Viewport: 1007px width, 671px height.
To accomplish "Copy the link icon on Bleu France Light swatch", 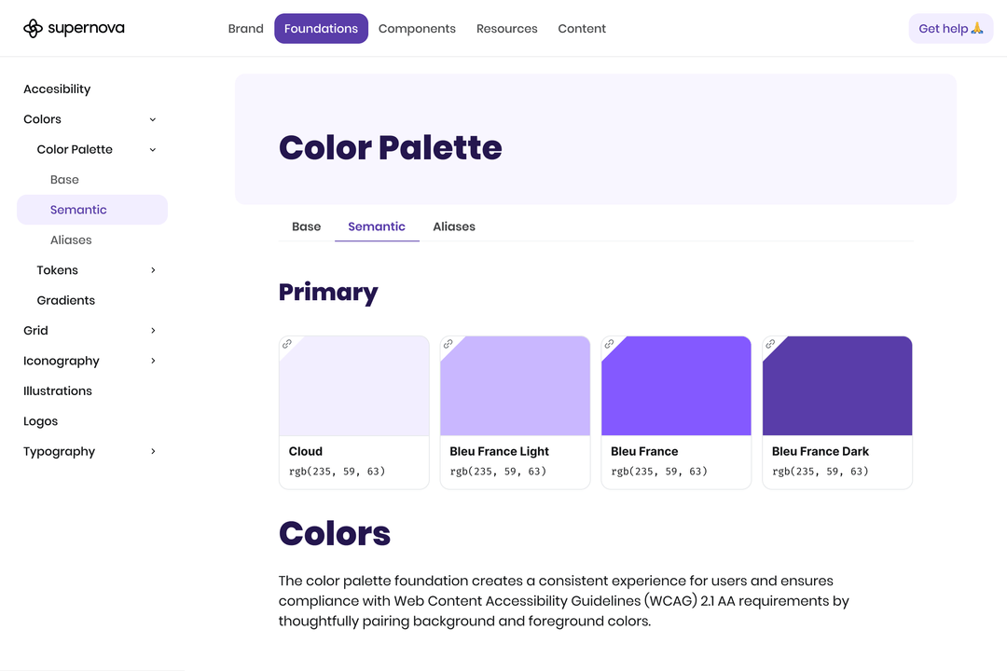I will 448,343.
